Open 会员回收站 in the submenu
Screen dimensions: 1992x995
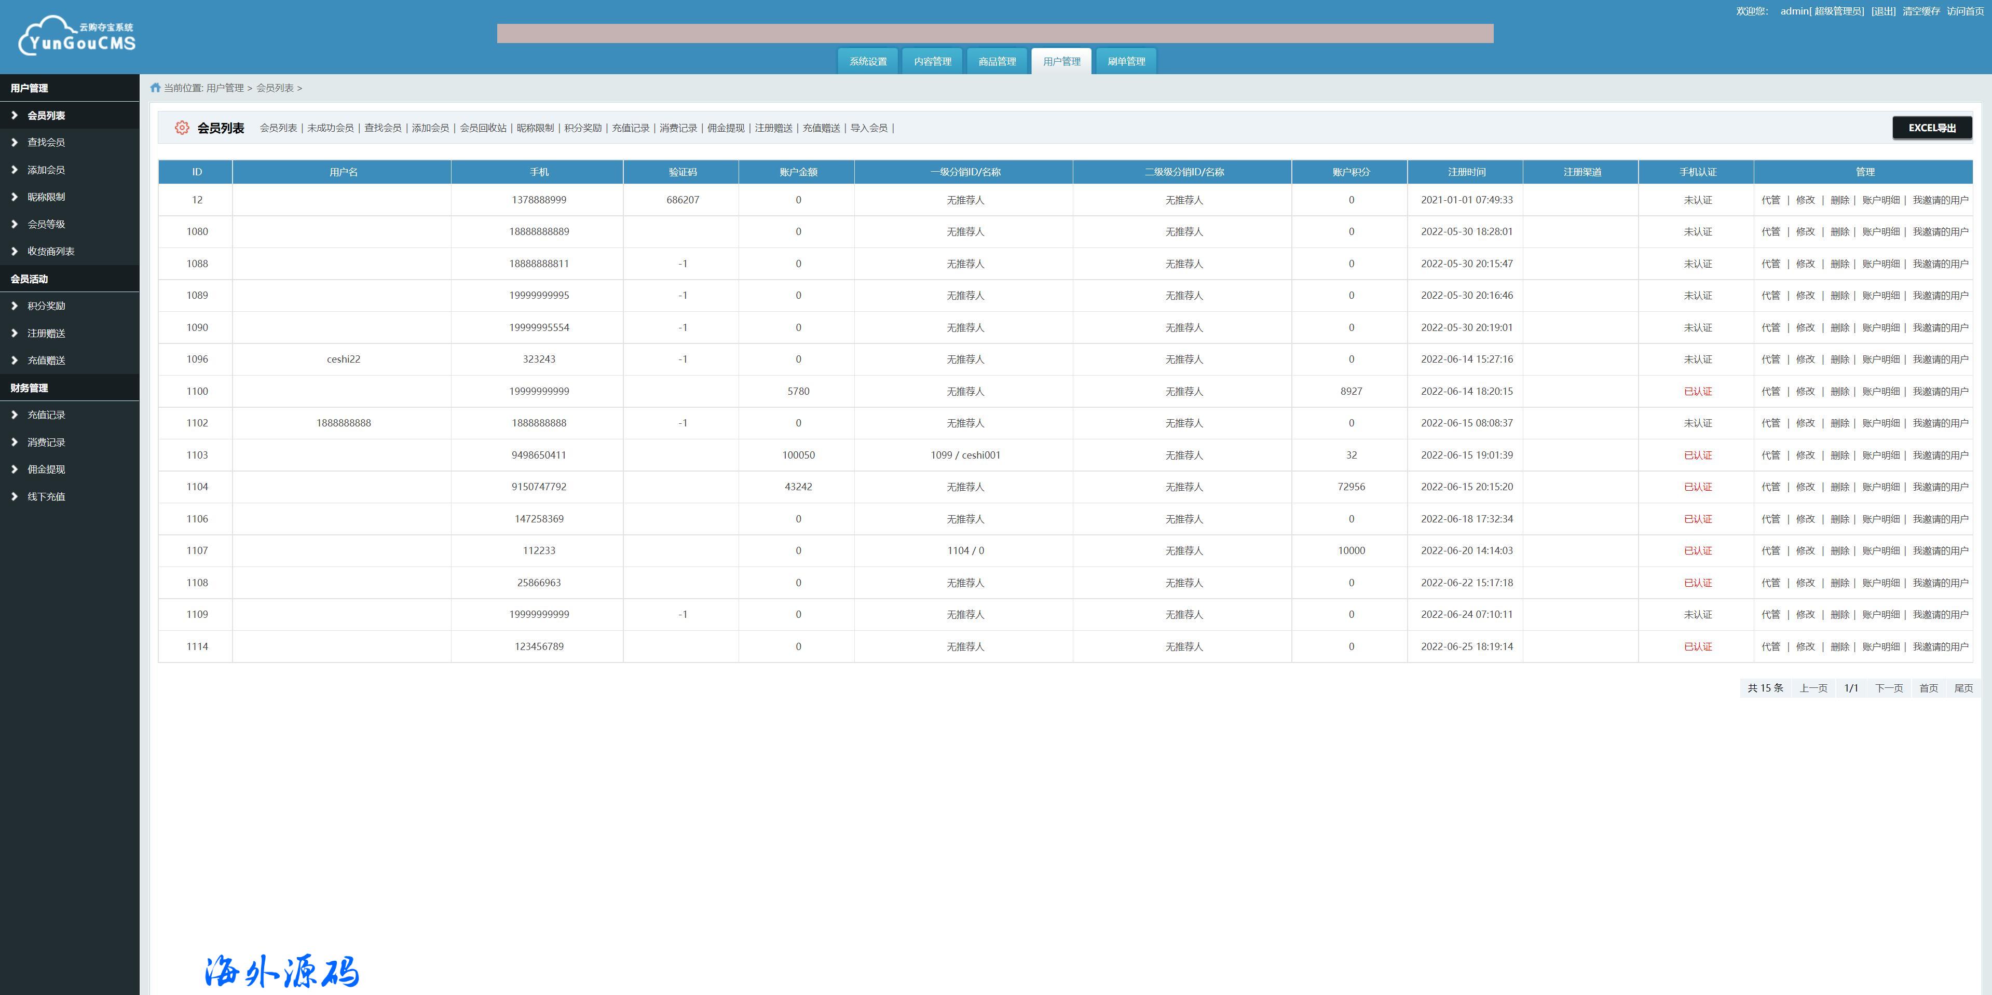[483, 128]
